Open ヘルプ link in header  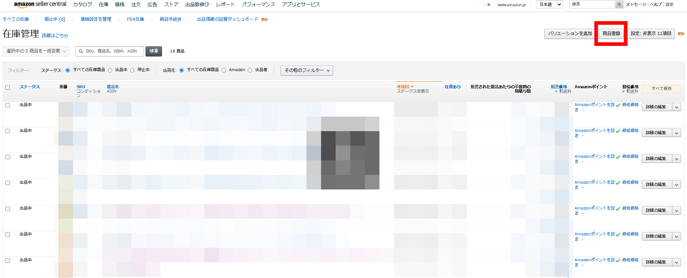(656, 4)
